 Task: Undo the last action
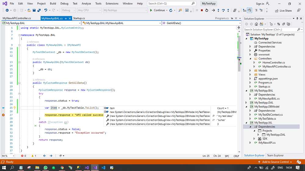(46, 10)
